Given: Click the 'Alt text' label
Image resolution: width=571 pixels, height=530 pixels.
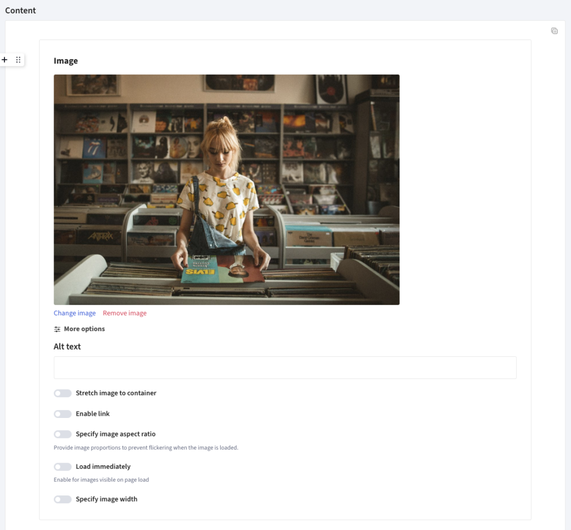Looking at the screenshot, I should point(67,347).
